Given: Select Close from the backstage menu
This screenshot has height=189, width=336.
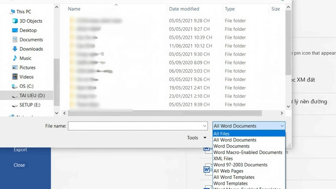Looking at the screenshot, I should pyautogui.click(x=19, y=165).
